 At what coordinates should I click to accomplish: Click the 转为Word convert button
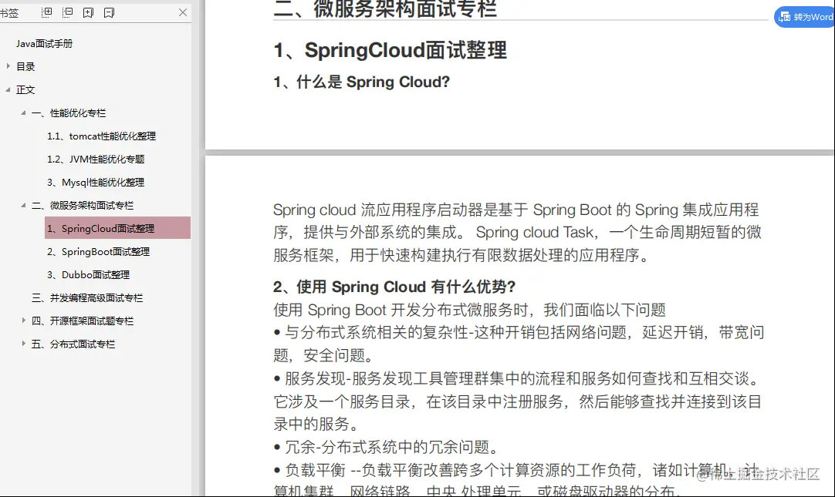[805, 17]
